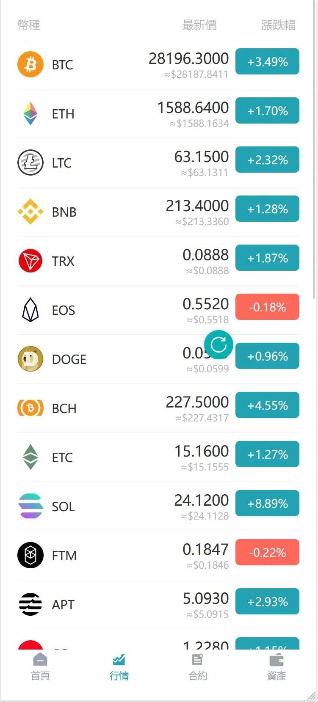Click the Bitcoin BTC coin icon
This screenshot has width=318, height=702.
click(30, 64)
